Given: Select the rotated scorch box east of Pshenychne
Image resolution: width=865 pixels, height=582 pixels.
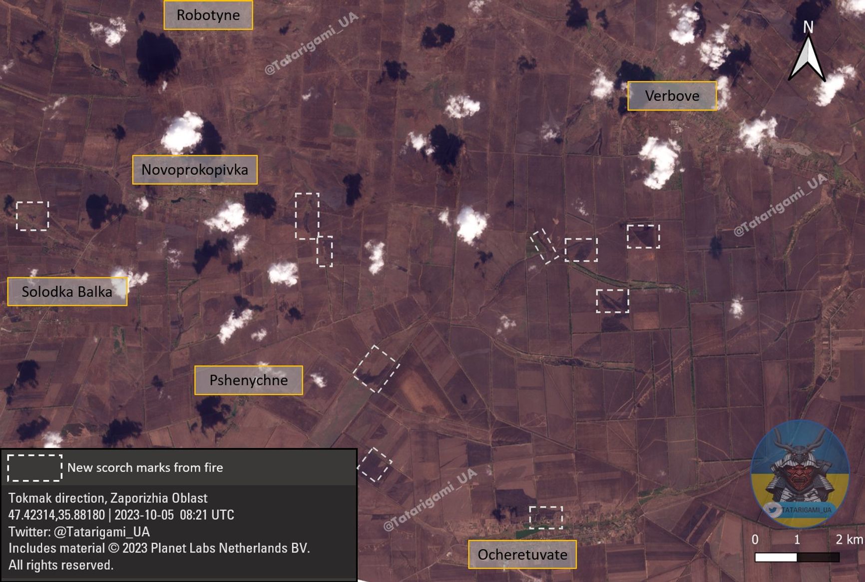Looking at the screenshot, I should 376,369.
